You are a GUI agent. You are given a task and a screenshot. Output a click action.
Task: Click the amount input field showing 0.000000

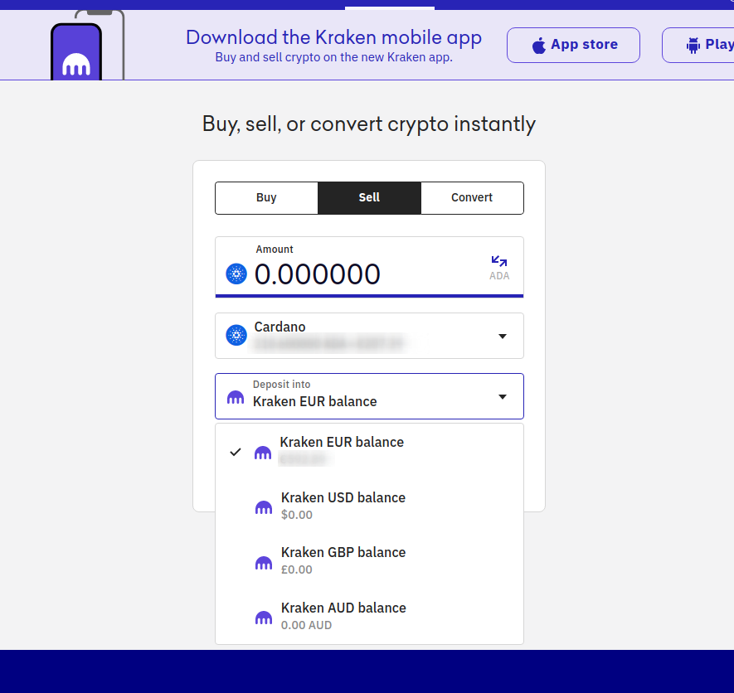tap(348, 274)
